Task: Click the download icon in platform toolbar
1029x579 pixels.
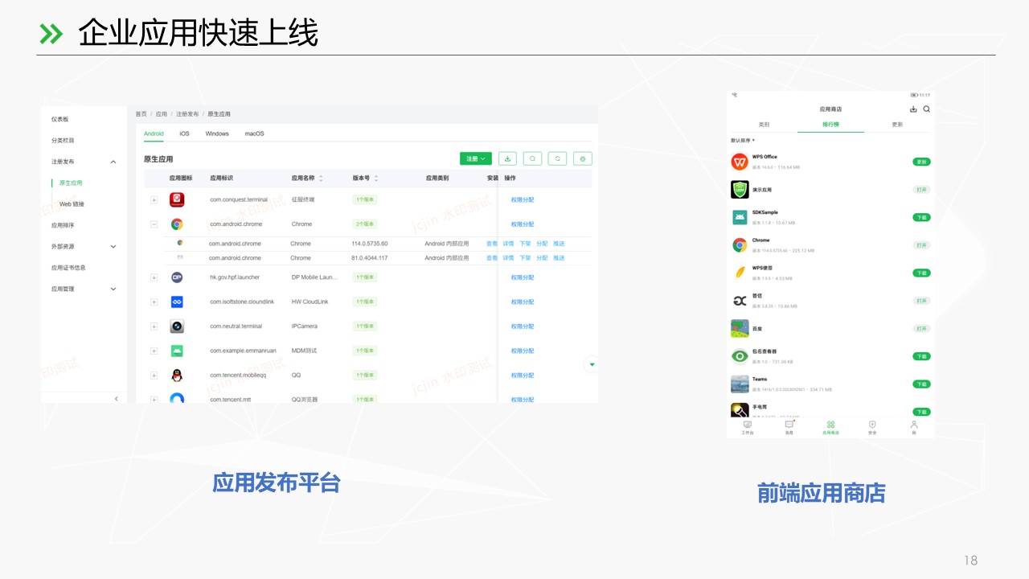Action: click(x=507, y=159)
